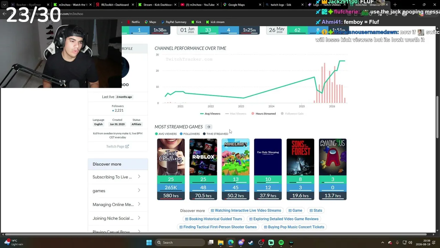
Task: Open Booking Historical Guided Tours link
Action: pos(213,219)
